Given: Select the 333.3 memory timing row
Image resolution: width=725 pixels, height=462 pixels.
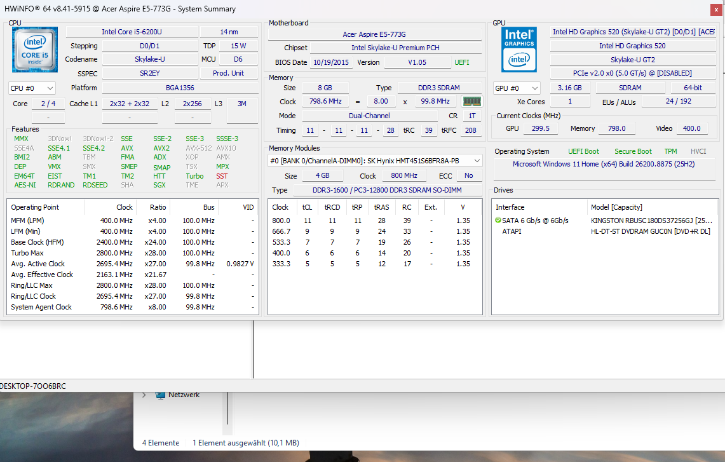Looking at the screenshot, I should [x=374, y=264].
